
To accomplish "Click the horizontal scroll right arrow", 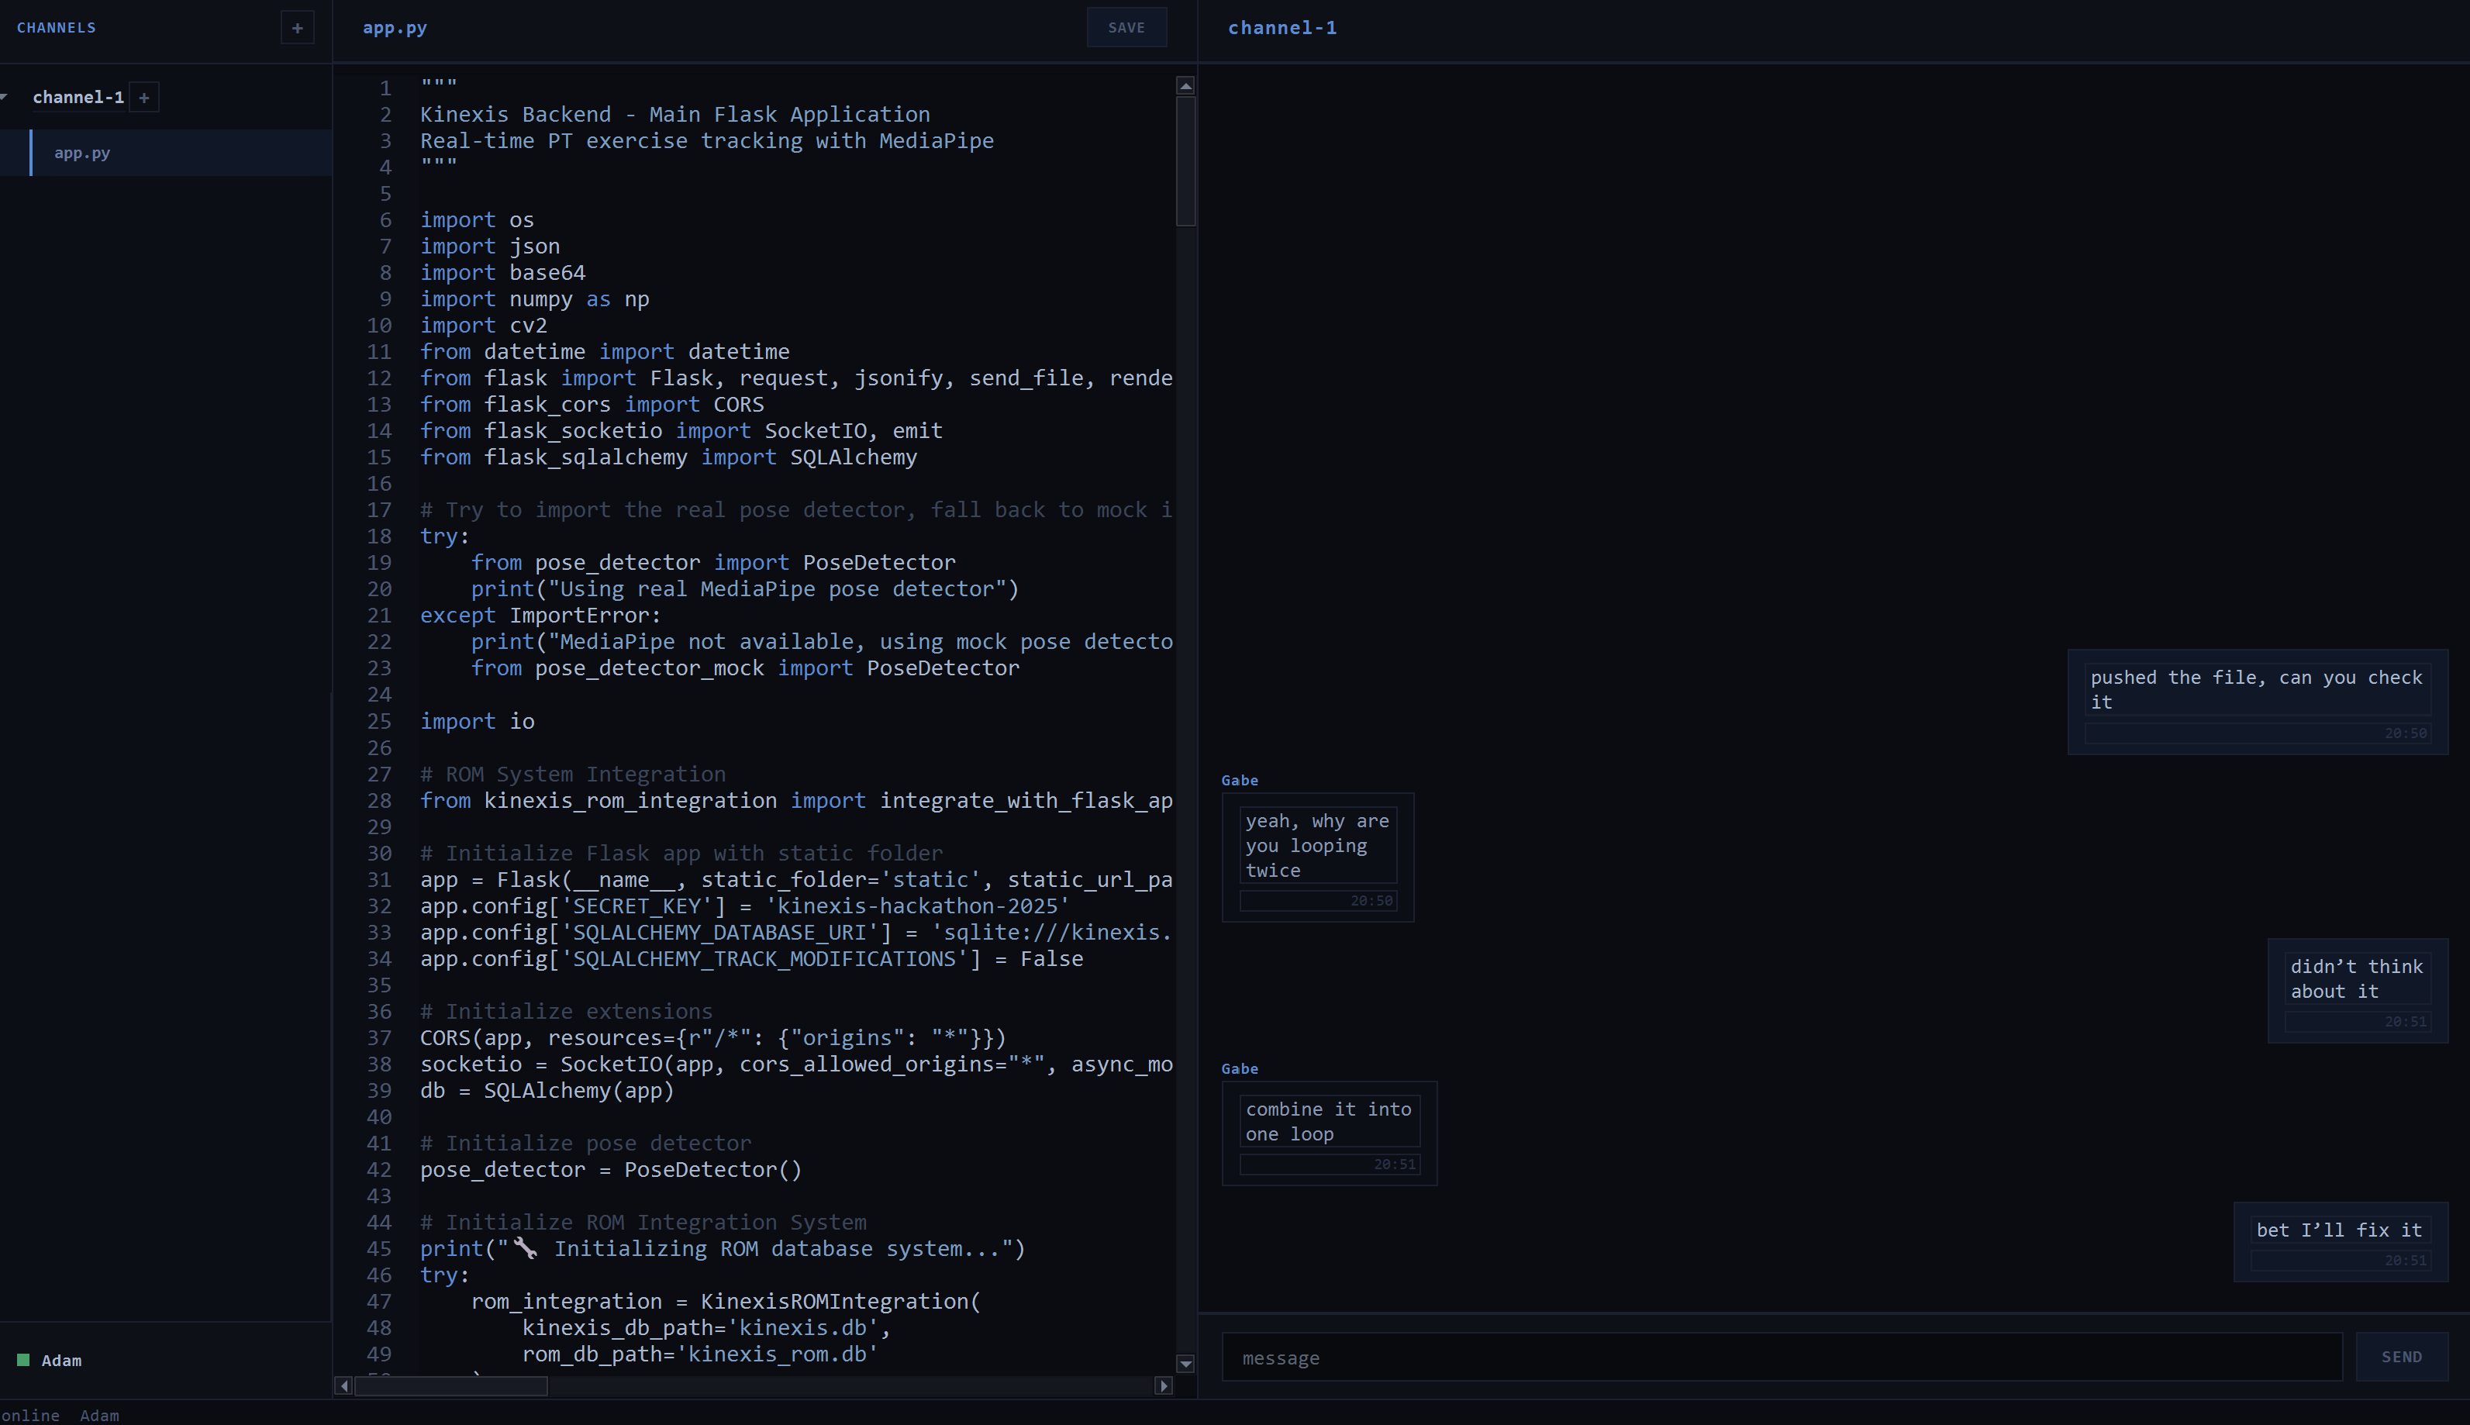I will coord(1164,1385).
